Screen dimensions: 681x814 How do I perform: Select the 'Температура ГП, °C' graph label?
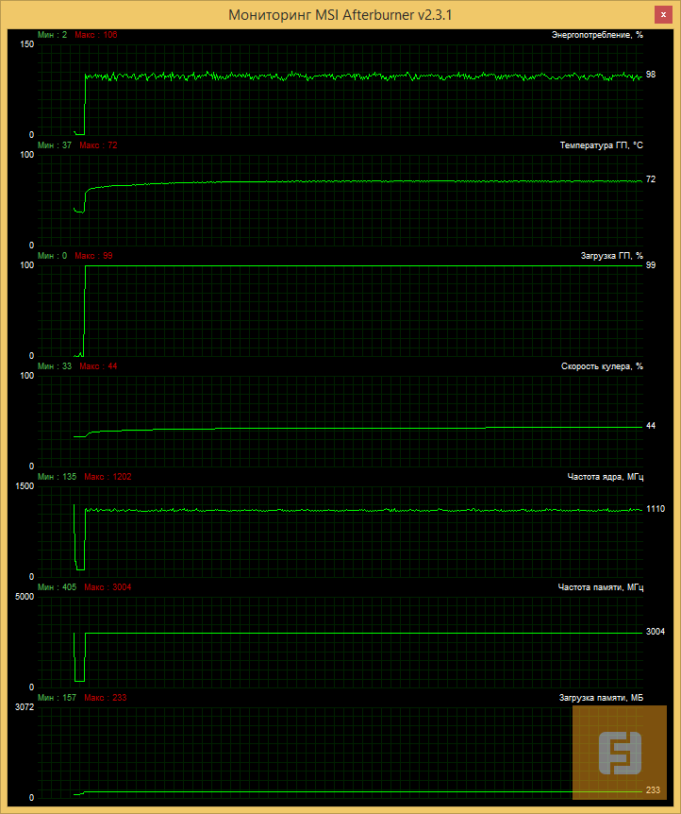coord(601,145)
